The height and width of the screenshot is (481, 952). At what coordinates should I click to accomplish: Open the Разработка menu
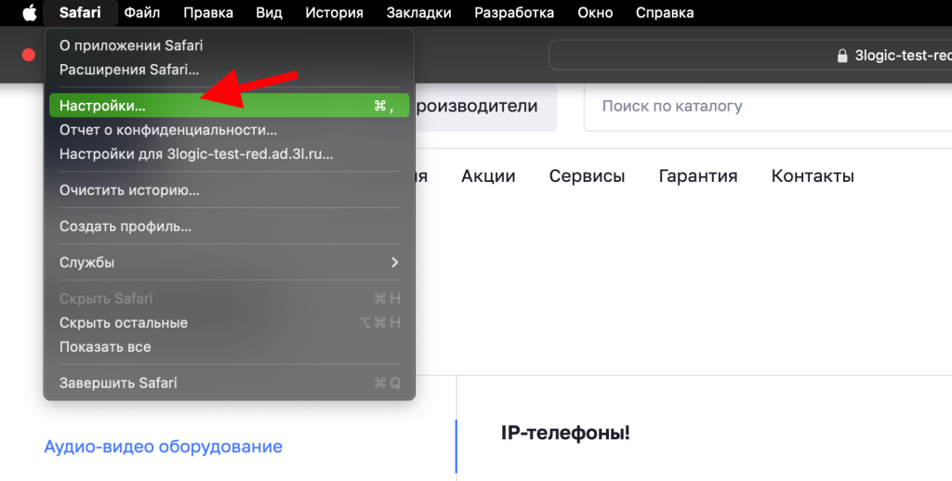tap(514, 13)
